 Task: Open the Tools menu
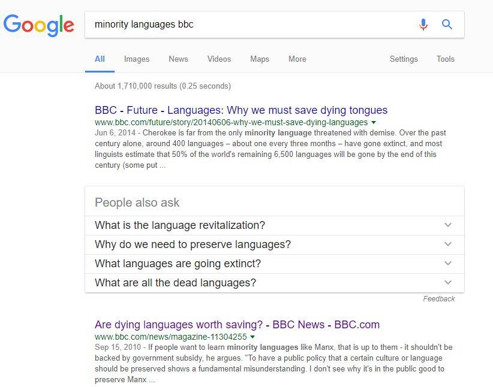click(x=445, y=59)
